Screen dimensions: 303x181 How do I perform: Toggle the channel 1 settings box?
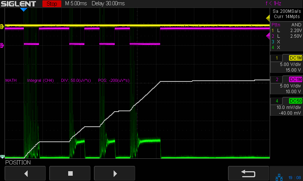point(286,64)
